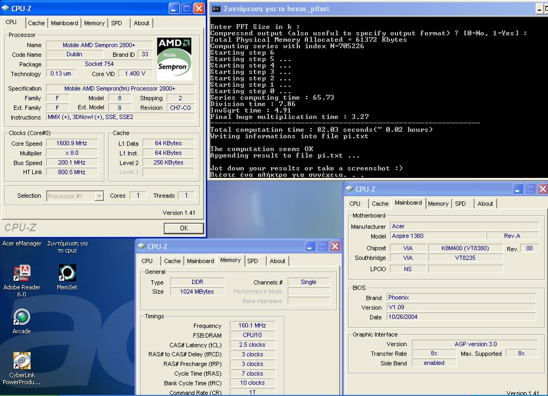
Task: Open About tab in CPU window
Action: tap(141, 23)
